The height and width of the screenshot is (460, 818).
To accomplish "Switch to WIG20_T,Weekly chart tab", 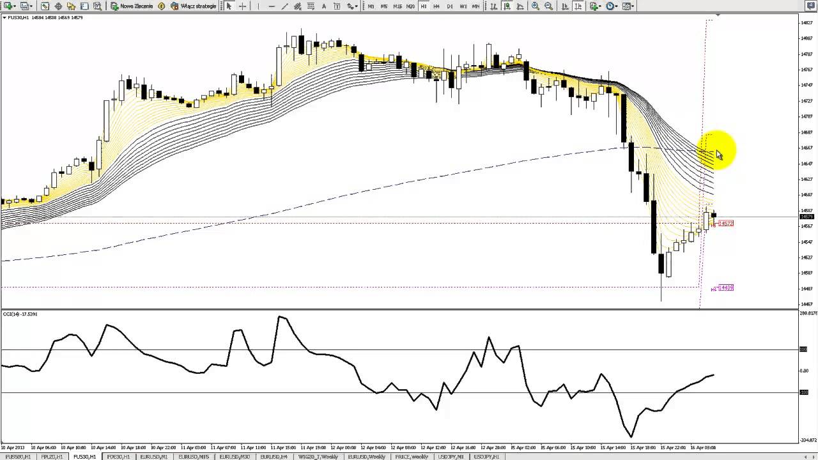I will pyautogui.click(x=318, y=456).
